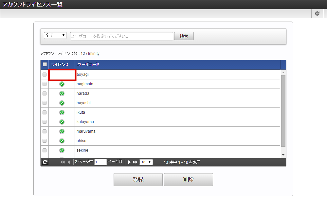Viewport: 327px width, 213px height.
Task: Click the page number input field
Action: click(x=100, y=162)
